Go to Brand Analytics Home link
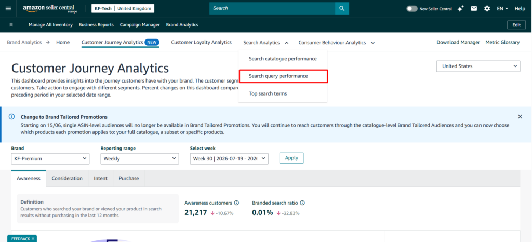The width and height of the screenshot is (532, 242). point(63,43)
